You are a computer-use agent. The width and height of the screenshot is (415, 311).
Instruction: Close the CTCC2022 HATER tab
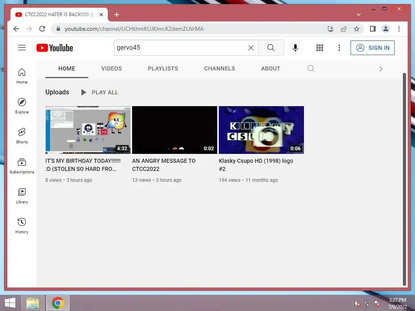(101, 15)
